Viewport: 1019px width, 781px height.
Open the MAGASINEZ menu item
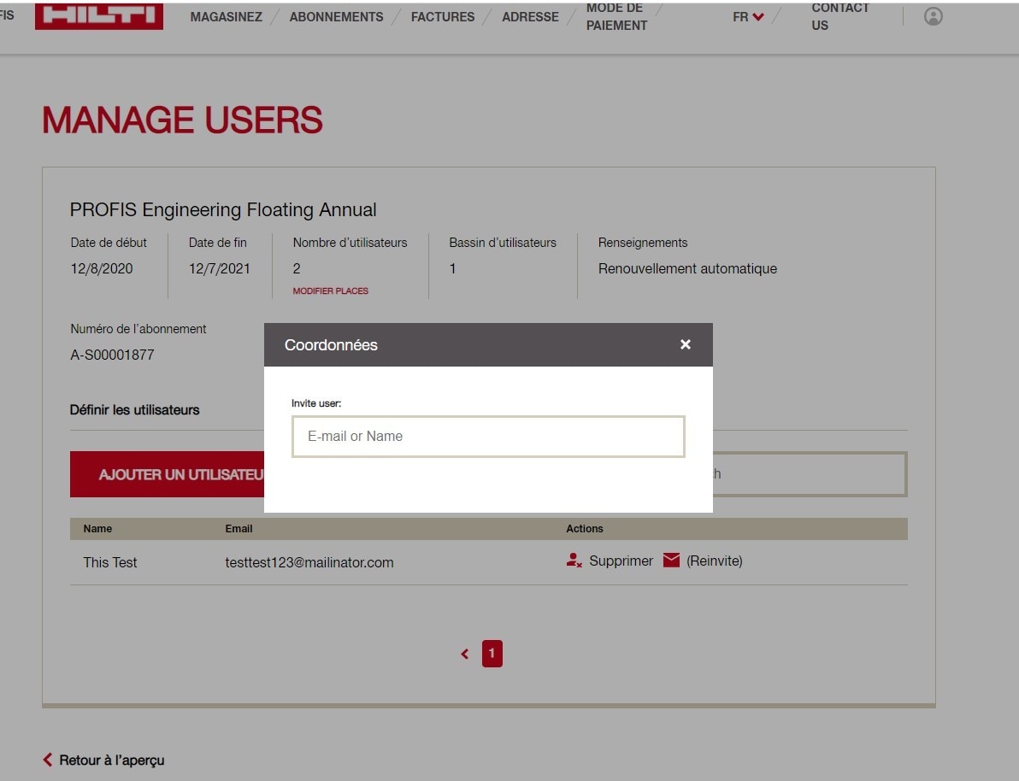[x=226, y=17]
